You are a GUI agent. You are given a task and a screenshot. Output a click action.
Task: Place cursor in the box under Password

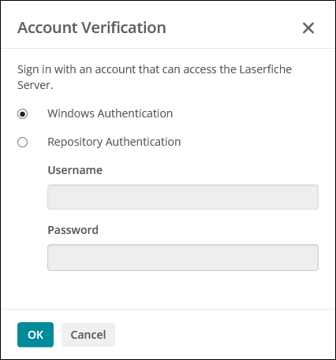tap(183, 258)
